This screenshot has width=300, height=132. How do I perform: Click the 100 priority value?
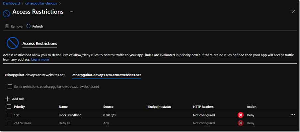tap(17, 115)
